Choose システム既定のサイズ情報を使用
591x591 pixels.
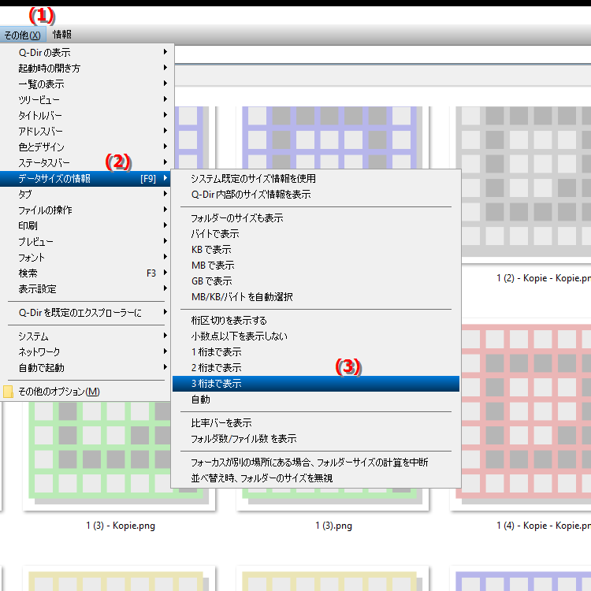pyautogui.click(x=316, y=179)
